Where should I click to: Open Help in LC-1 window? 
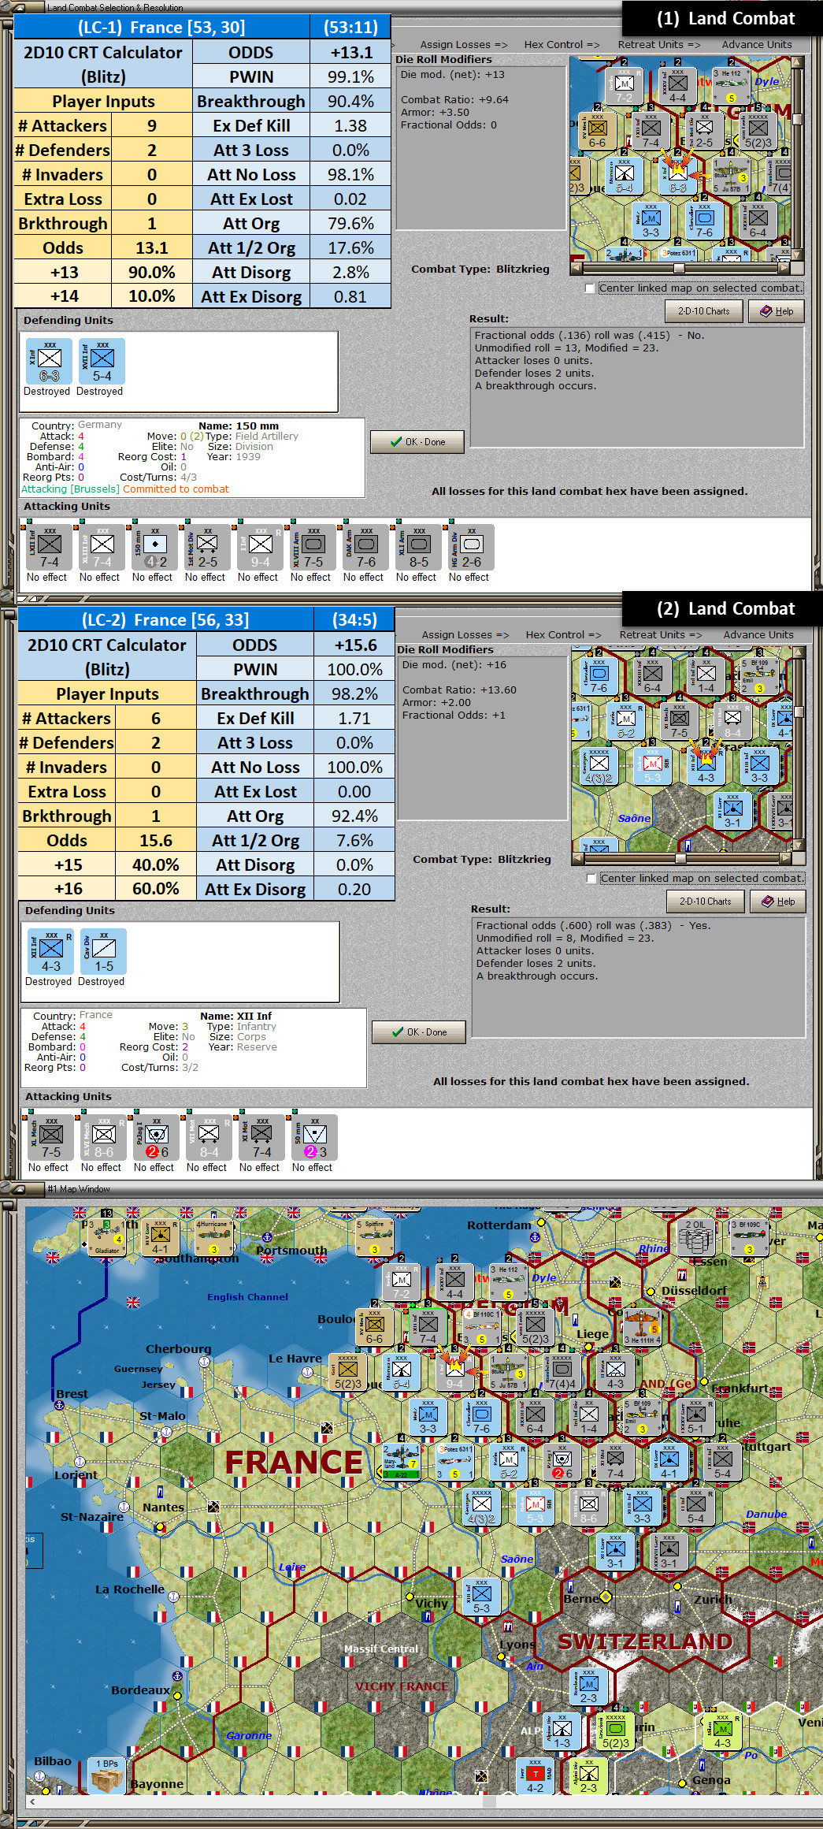click(x=776, y=311)
